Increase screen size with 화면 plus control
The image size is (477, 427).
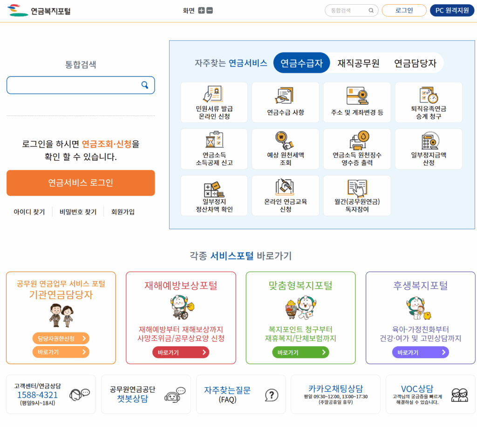pos(201,9)
